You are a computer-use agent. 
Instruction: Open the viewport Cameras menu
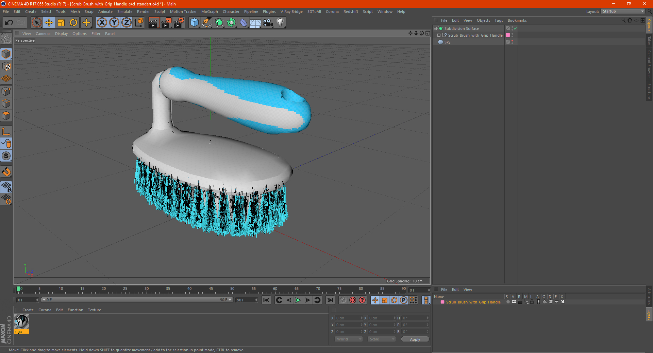tap(43, 34)
